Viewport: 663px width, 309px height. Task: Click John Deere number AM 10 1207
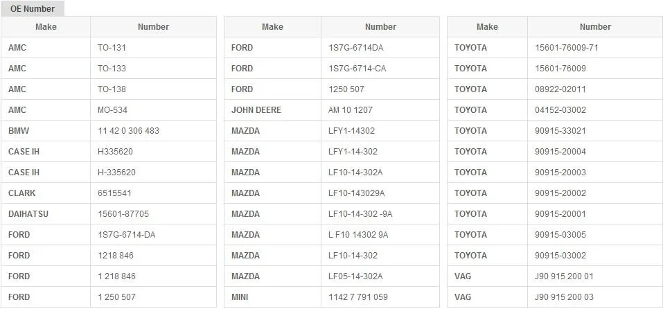[380, 110]
